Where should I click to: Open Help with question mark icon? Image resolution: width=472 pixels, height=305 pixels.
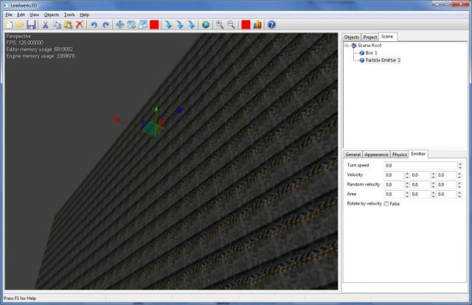tap(271, 24)
